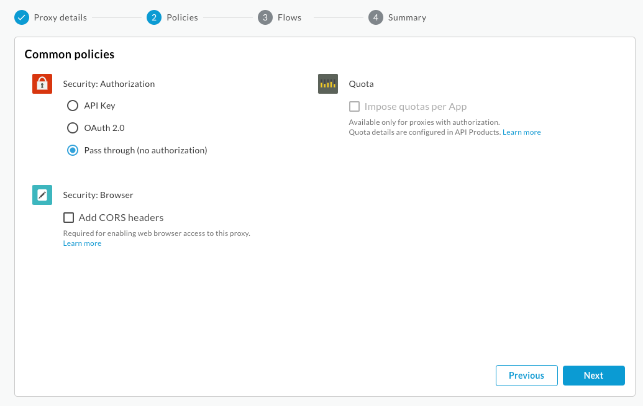Open the Learn more link under Quota details
Image resolution: width=643 pixels, height=406 pixels.
(x=521, y=132)
